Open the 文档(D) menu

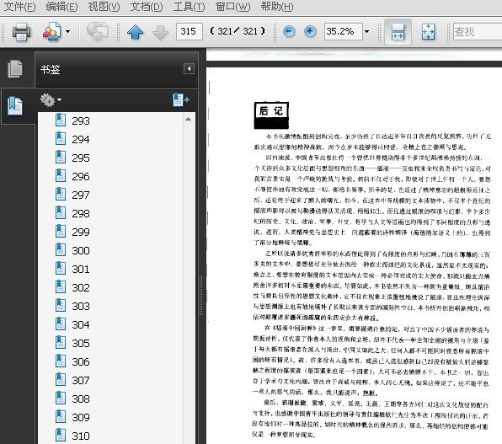[x=147, y=7]
